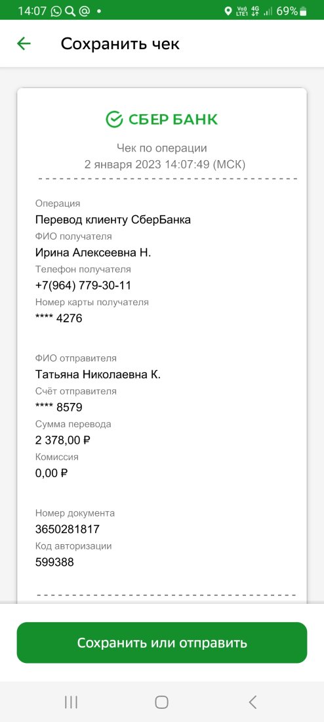Tap the battery indicator icon
The width and height of the screenshot is (324, 722).
[x=303, y=11]
